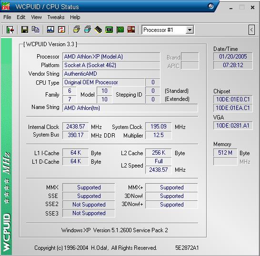
Task: Open the cyan stacked windows feature icon
Action: coord(88,30)
